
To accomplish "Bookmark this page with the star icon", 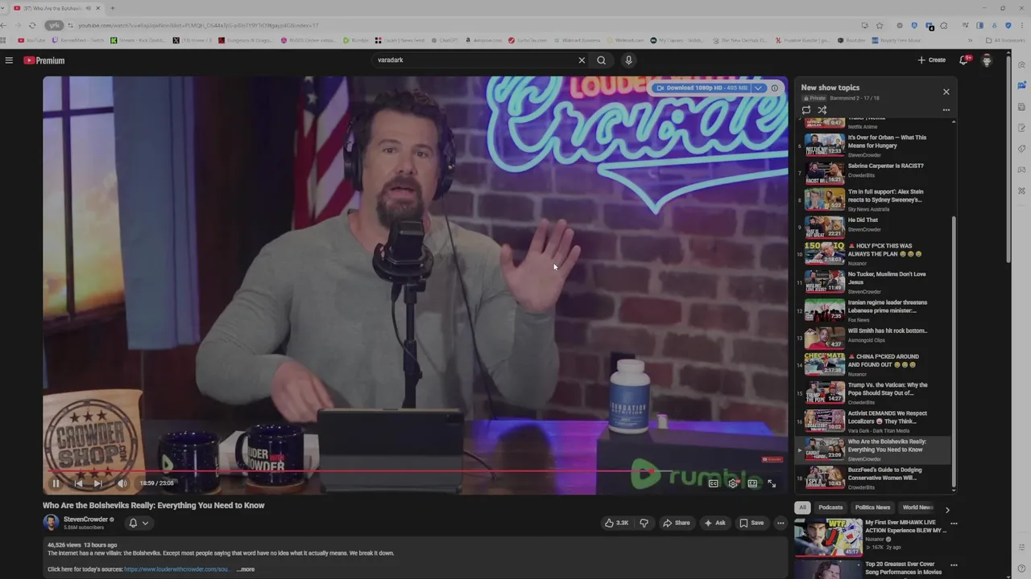I will 880,25.
